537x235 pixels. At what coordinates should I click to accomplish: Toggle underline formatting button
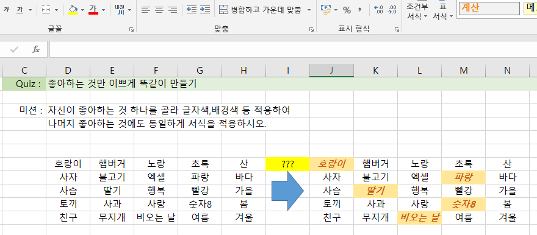(x=20, y=10)
